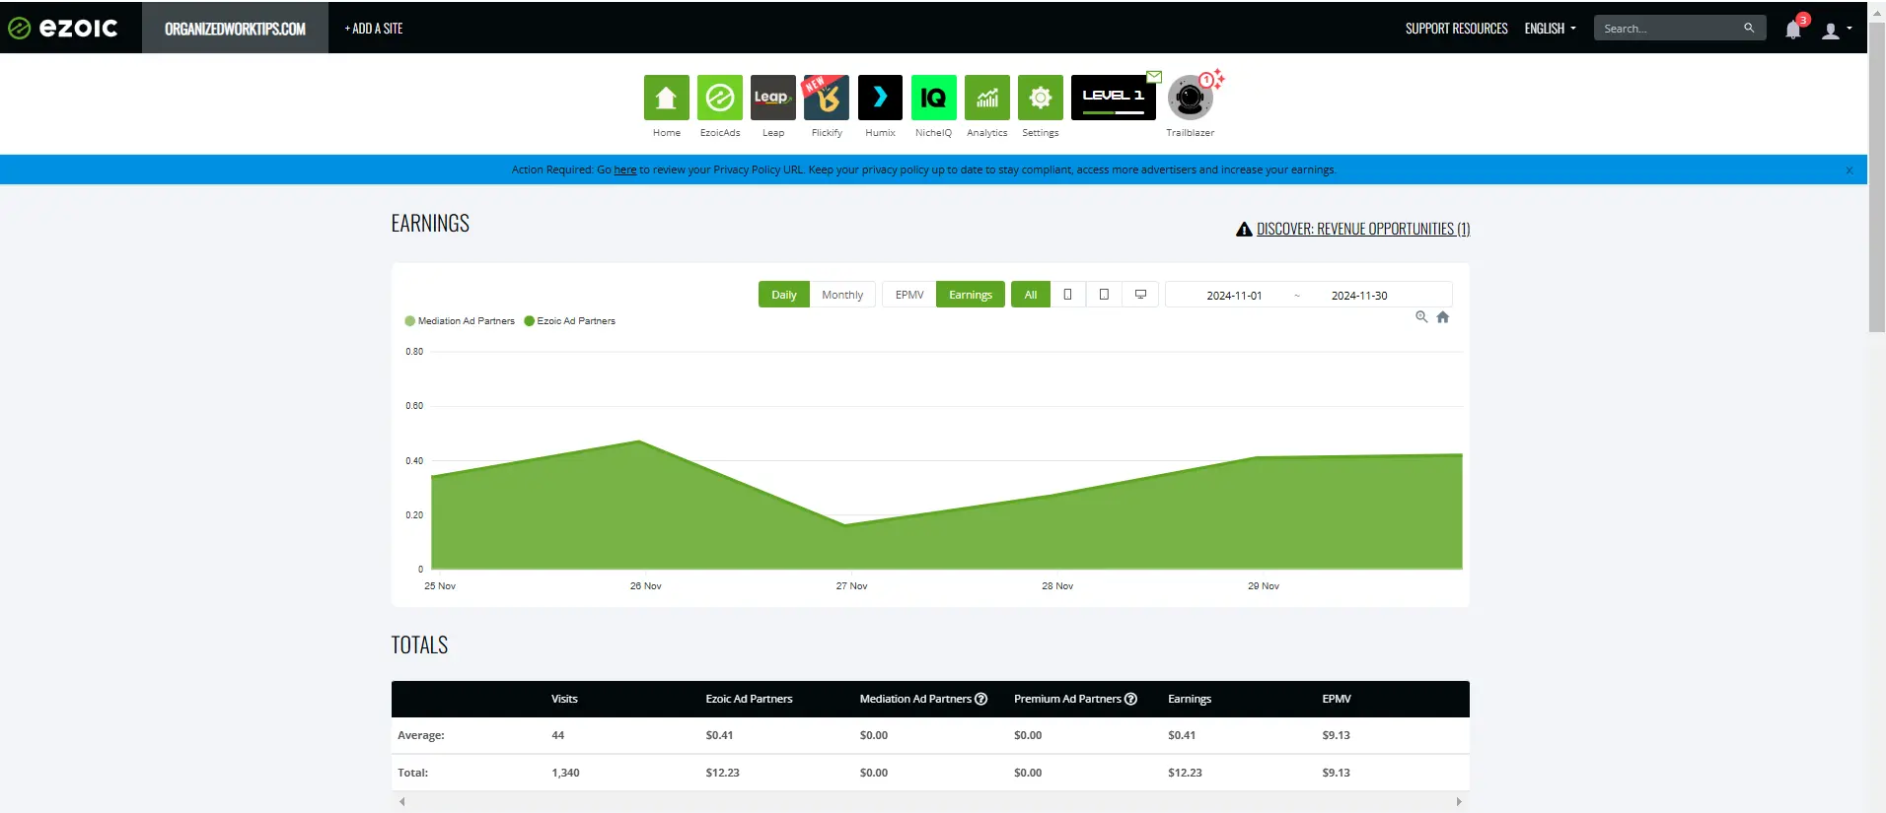Open the EzoicAds icon

point(720,98)
